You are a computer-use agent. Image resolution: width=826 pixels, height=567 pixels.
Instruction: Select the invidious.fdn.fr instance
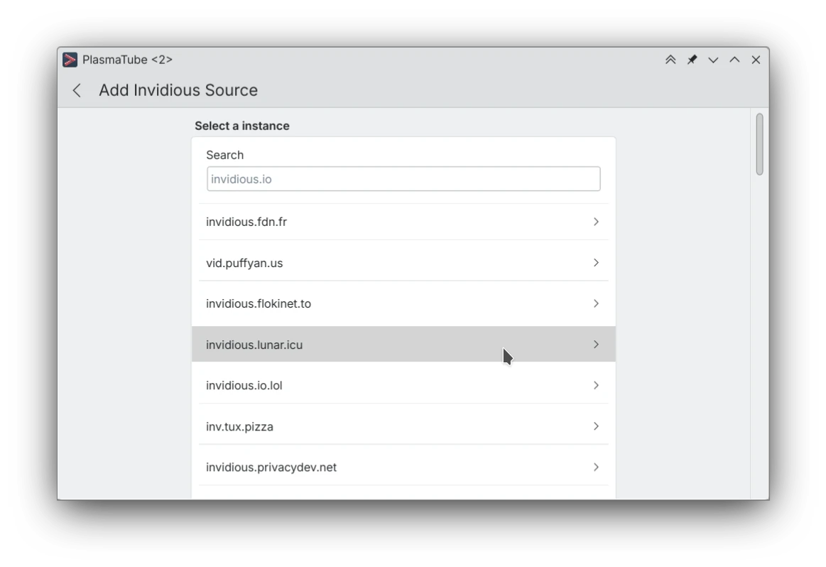[403, 222]
